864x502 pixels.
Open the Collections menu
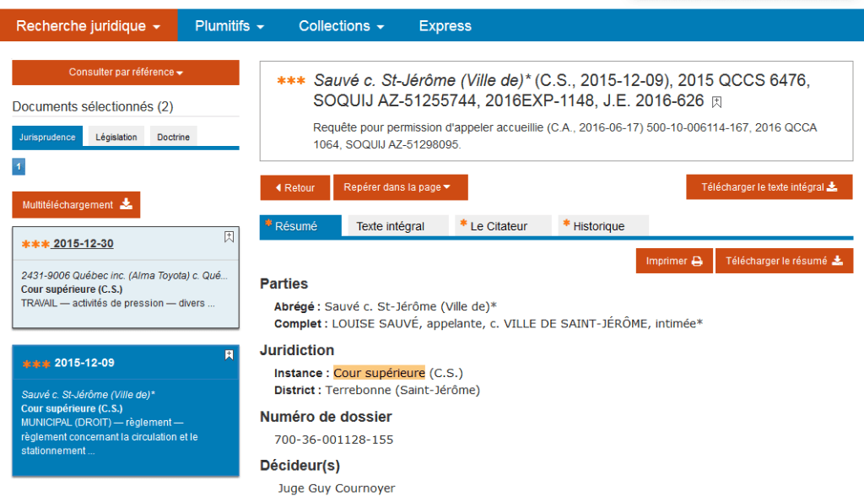(341, 26)
